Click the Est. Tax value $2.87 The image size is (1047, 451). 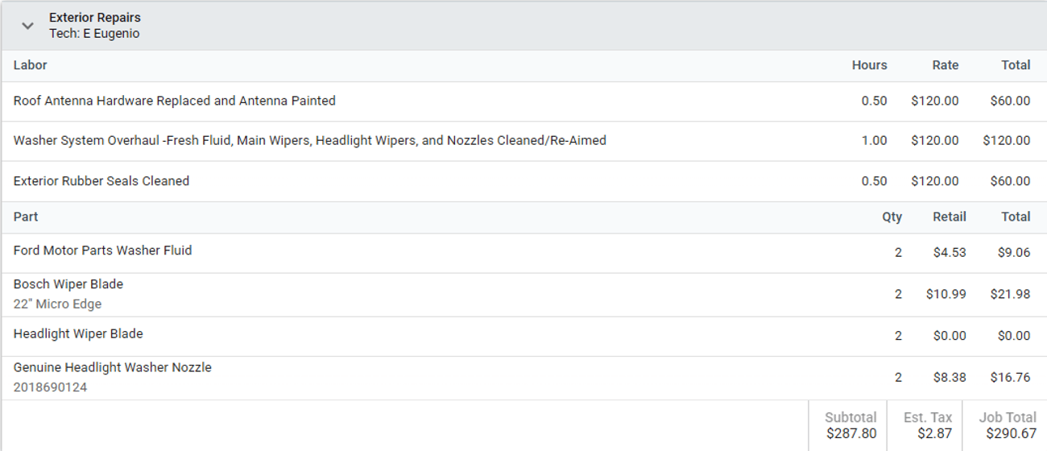point(936,434)
